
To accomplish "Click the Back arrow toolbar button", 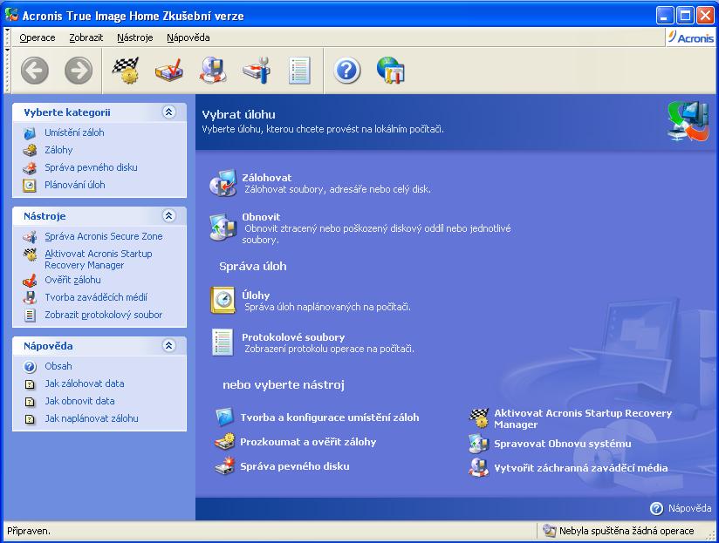I will coord(34,71).
